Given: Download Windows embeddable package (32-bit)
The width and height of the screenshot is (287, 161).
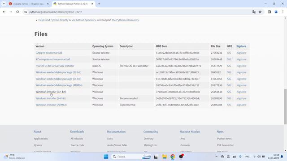Looking at the screenshot, I should [x=58, y=72].
